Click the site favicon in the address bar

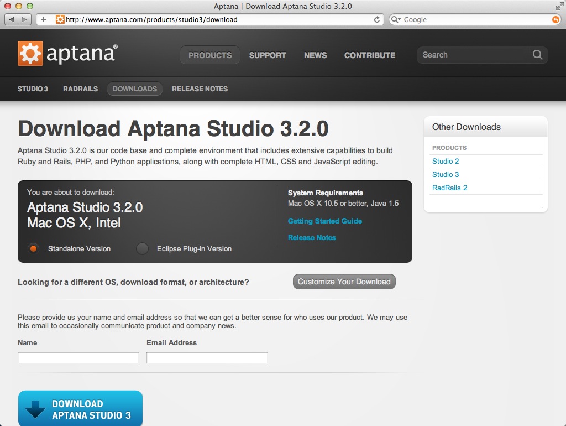[60, 19]
